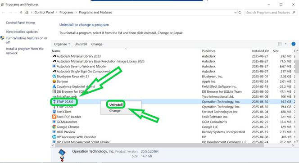The height and width of the screenshot is (163, 299).
Task: Sort the list by the Installed On column
Action: coord(261,51)
